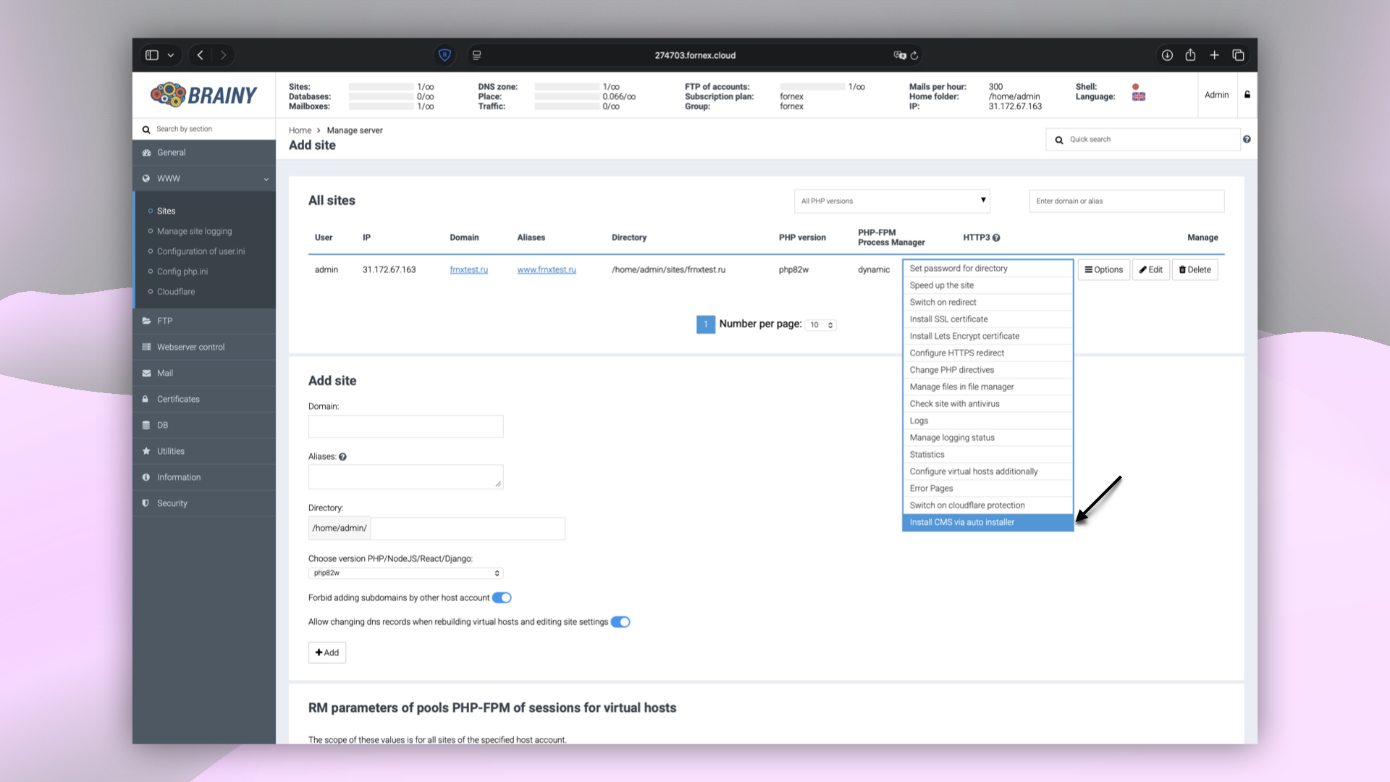This screenshot has height=782, width=1390.
Task: Open the HTTP3 help question mark icon
Action: pos(997,237)
